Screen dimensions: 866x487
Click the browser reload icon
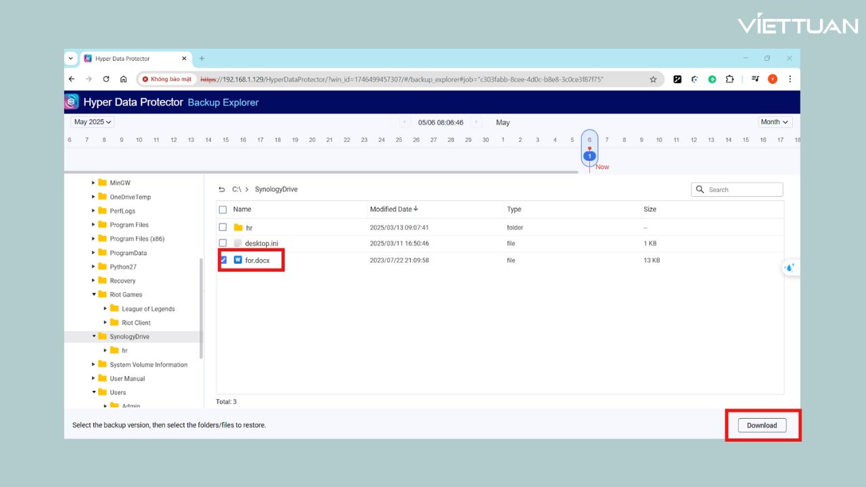pyautogui.click(x=106, y=79)
